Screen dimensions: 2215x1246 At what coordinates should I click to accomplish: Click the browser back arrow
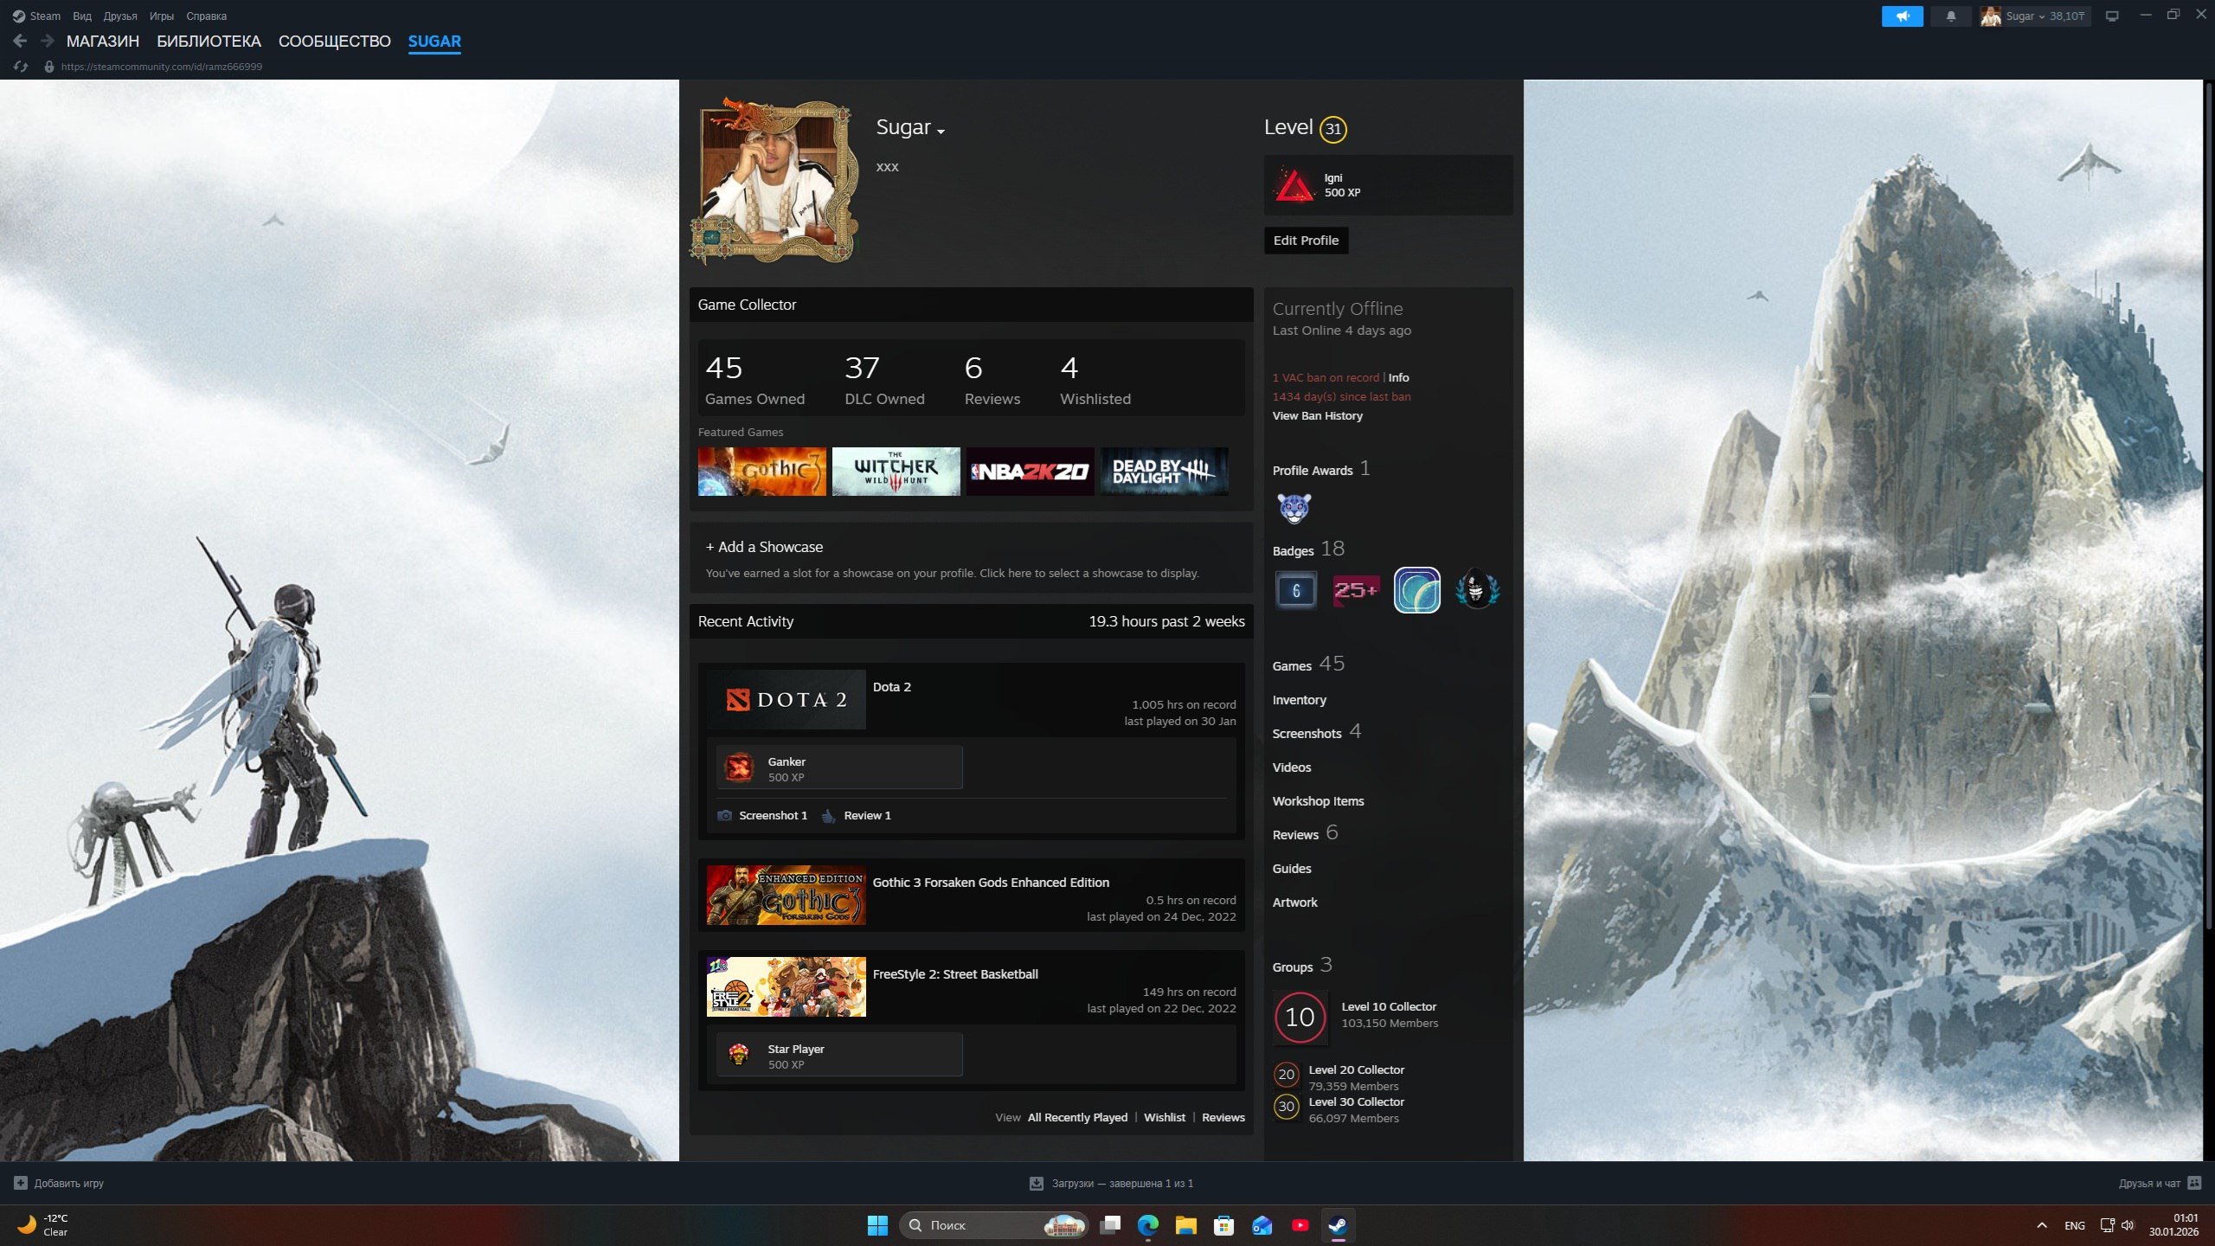pyautogui.click(x=20, y=41)
